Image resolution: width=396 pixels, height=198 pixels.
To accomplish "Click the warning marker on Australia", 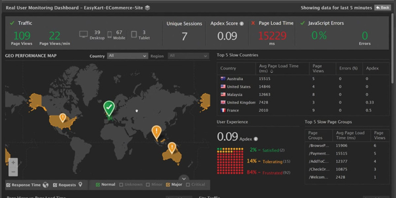I will pyautogui.click(x=172, y=148).
